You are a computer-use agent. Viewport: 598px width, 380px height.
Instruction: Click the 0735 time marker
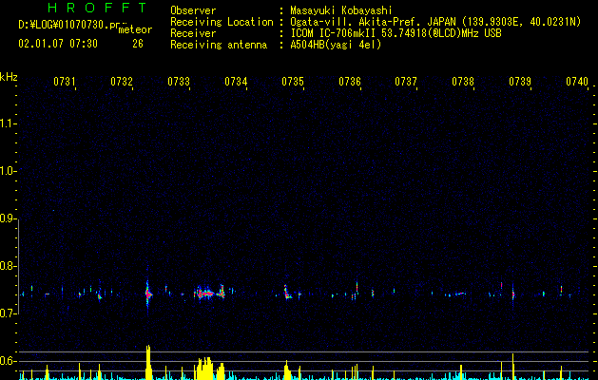(293, 82)
